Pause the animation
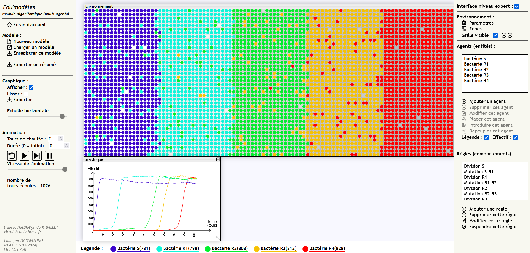 [50, 156]
